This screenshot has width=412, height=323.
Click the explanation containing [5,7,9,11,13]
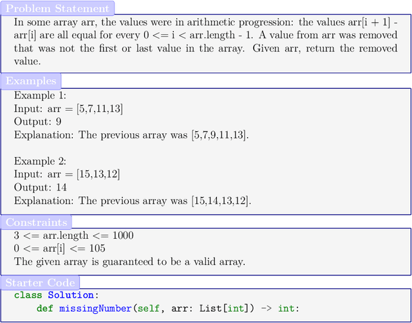131,135
